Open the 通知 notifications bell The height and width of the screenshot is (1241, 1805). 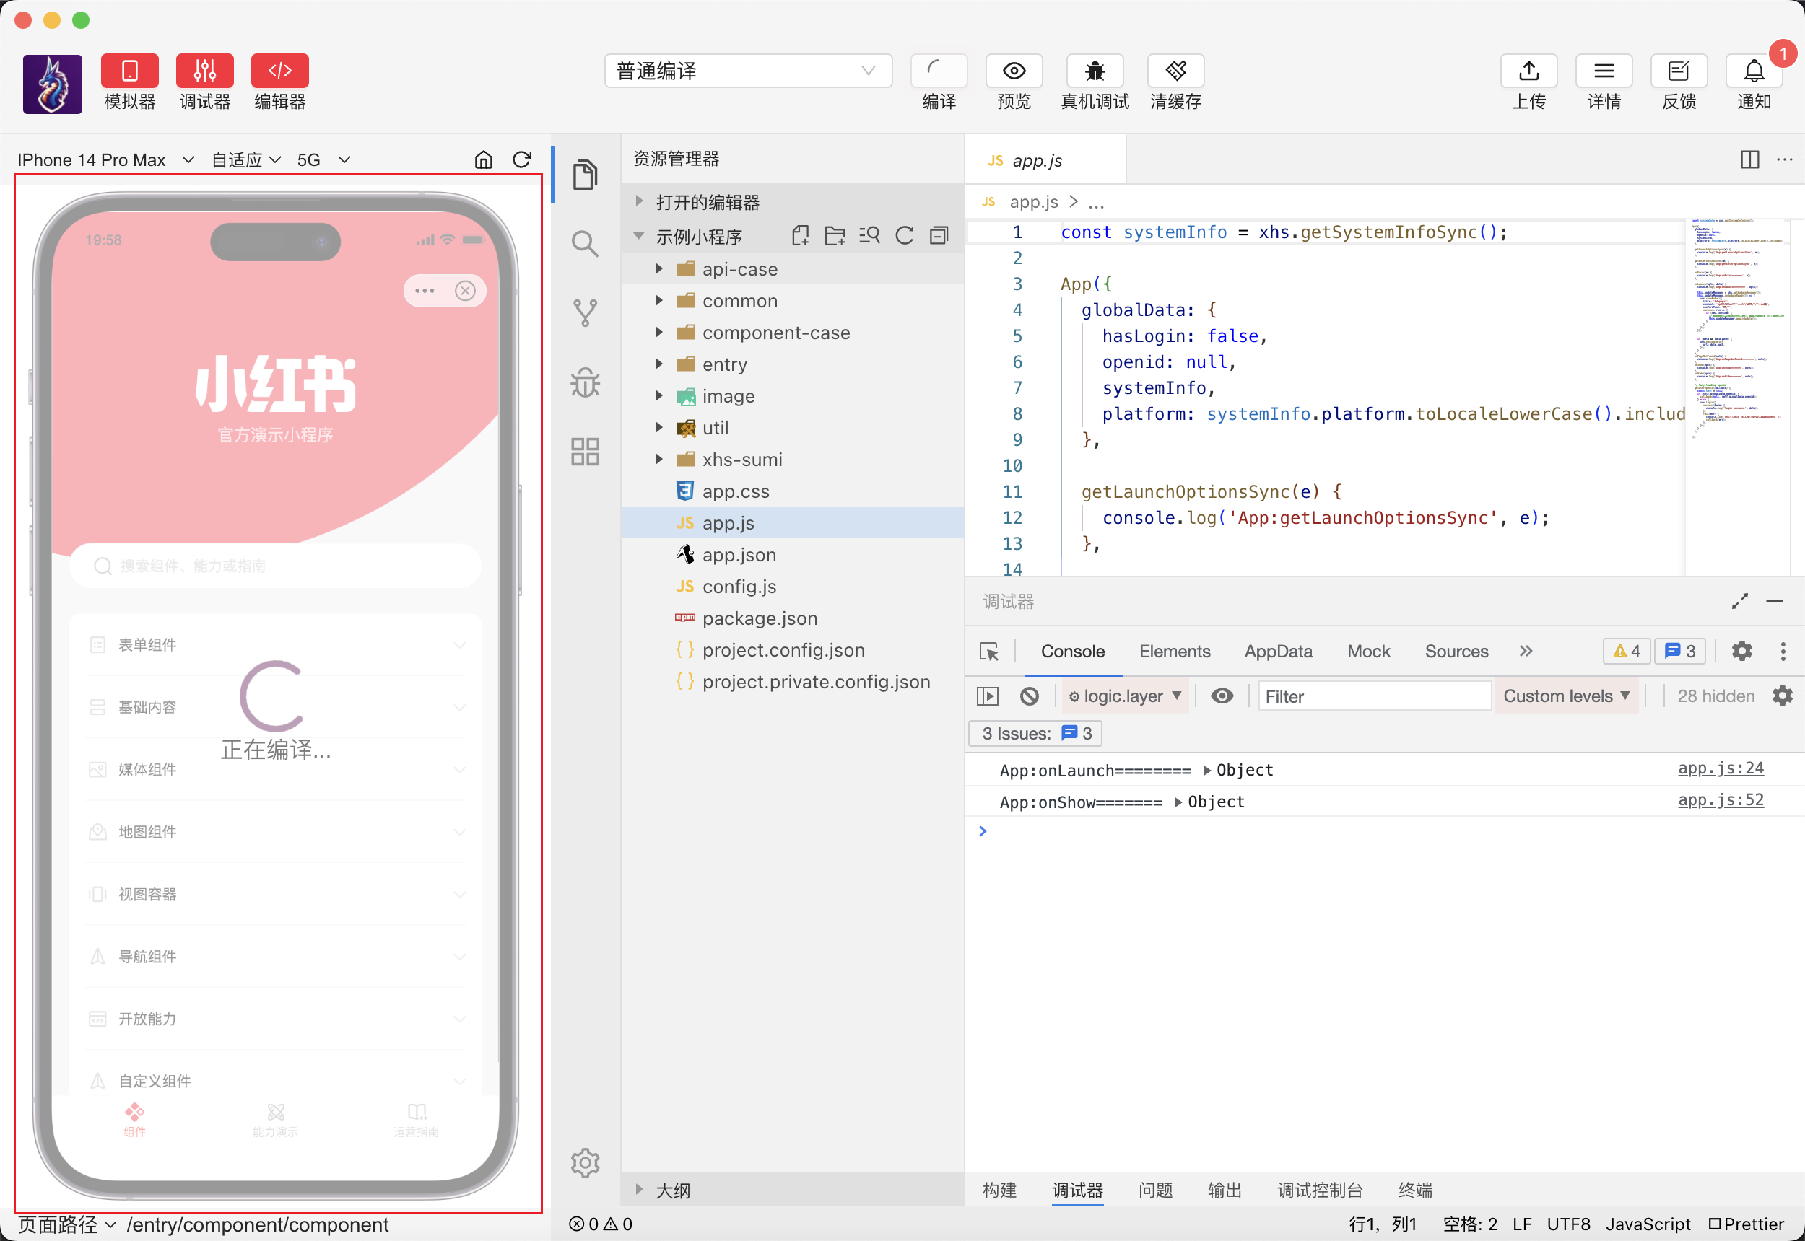(1754, 71)
